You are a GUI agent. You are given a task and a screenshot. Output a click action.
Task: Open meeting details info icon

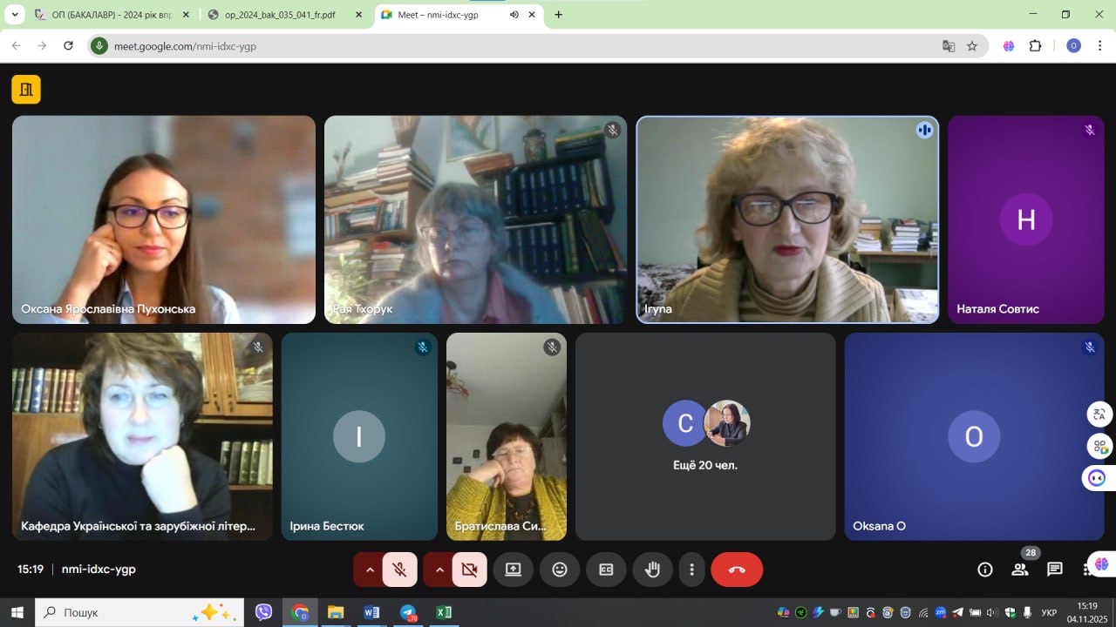(x=985, y=570)
